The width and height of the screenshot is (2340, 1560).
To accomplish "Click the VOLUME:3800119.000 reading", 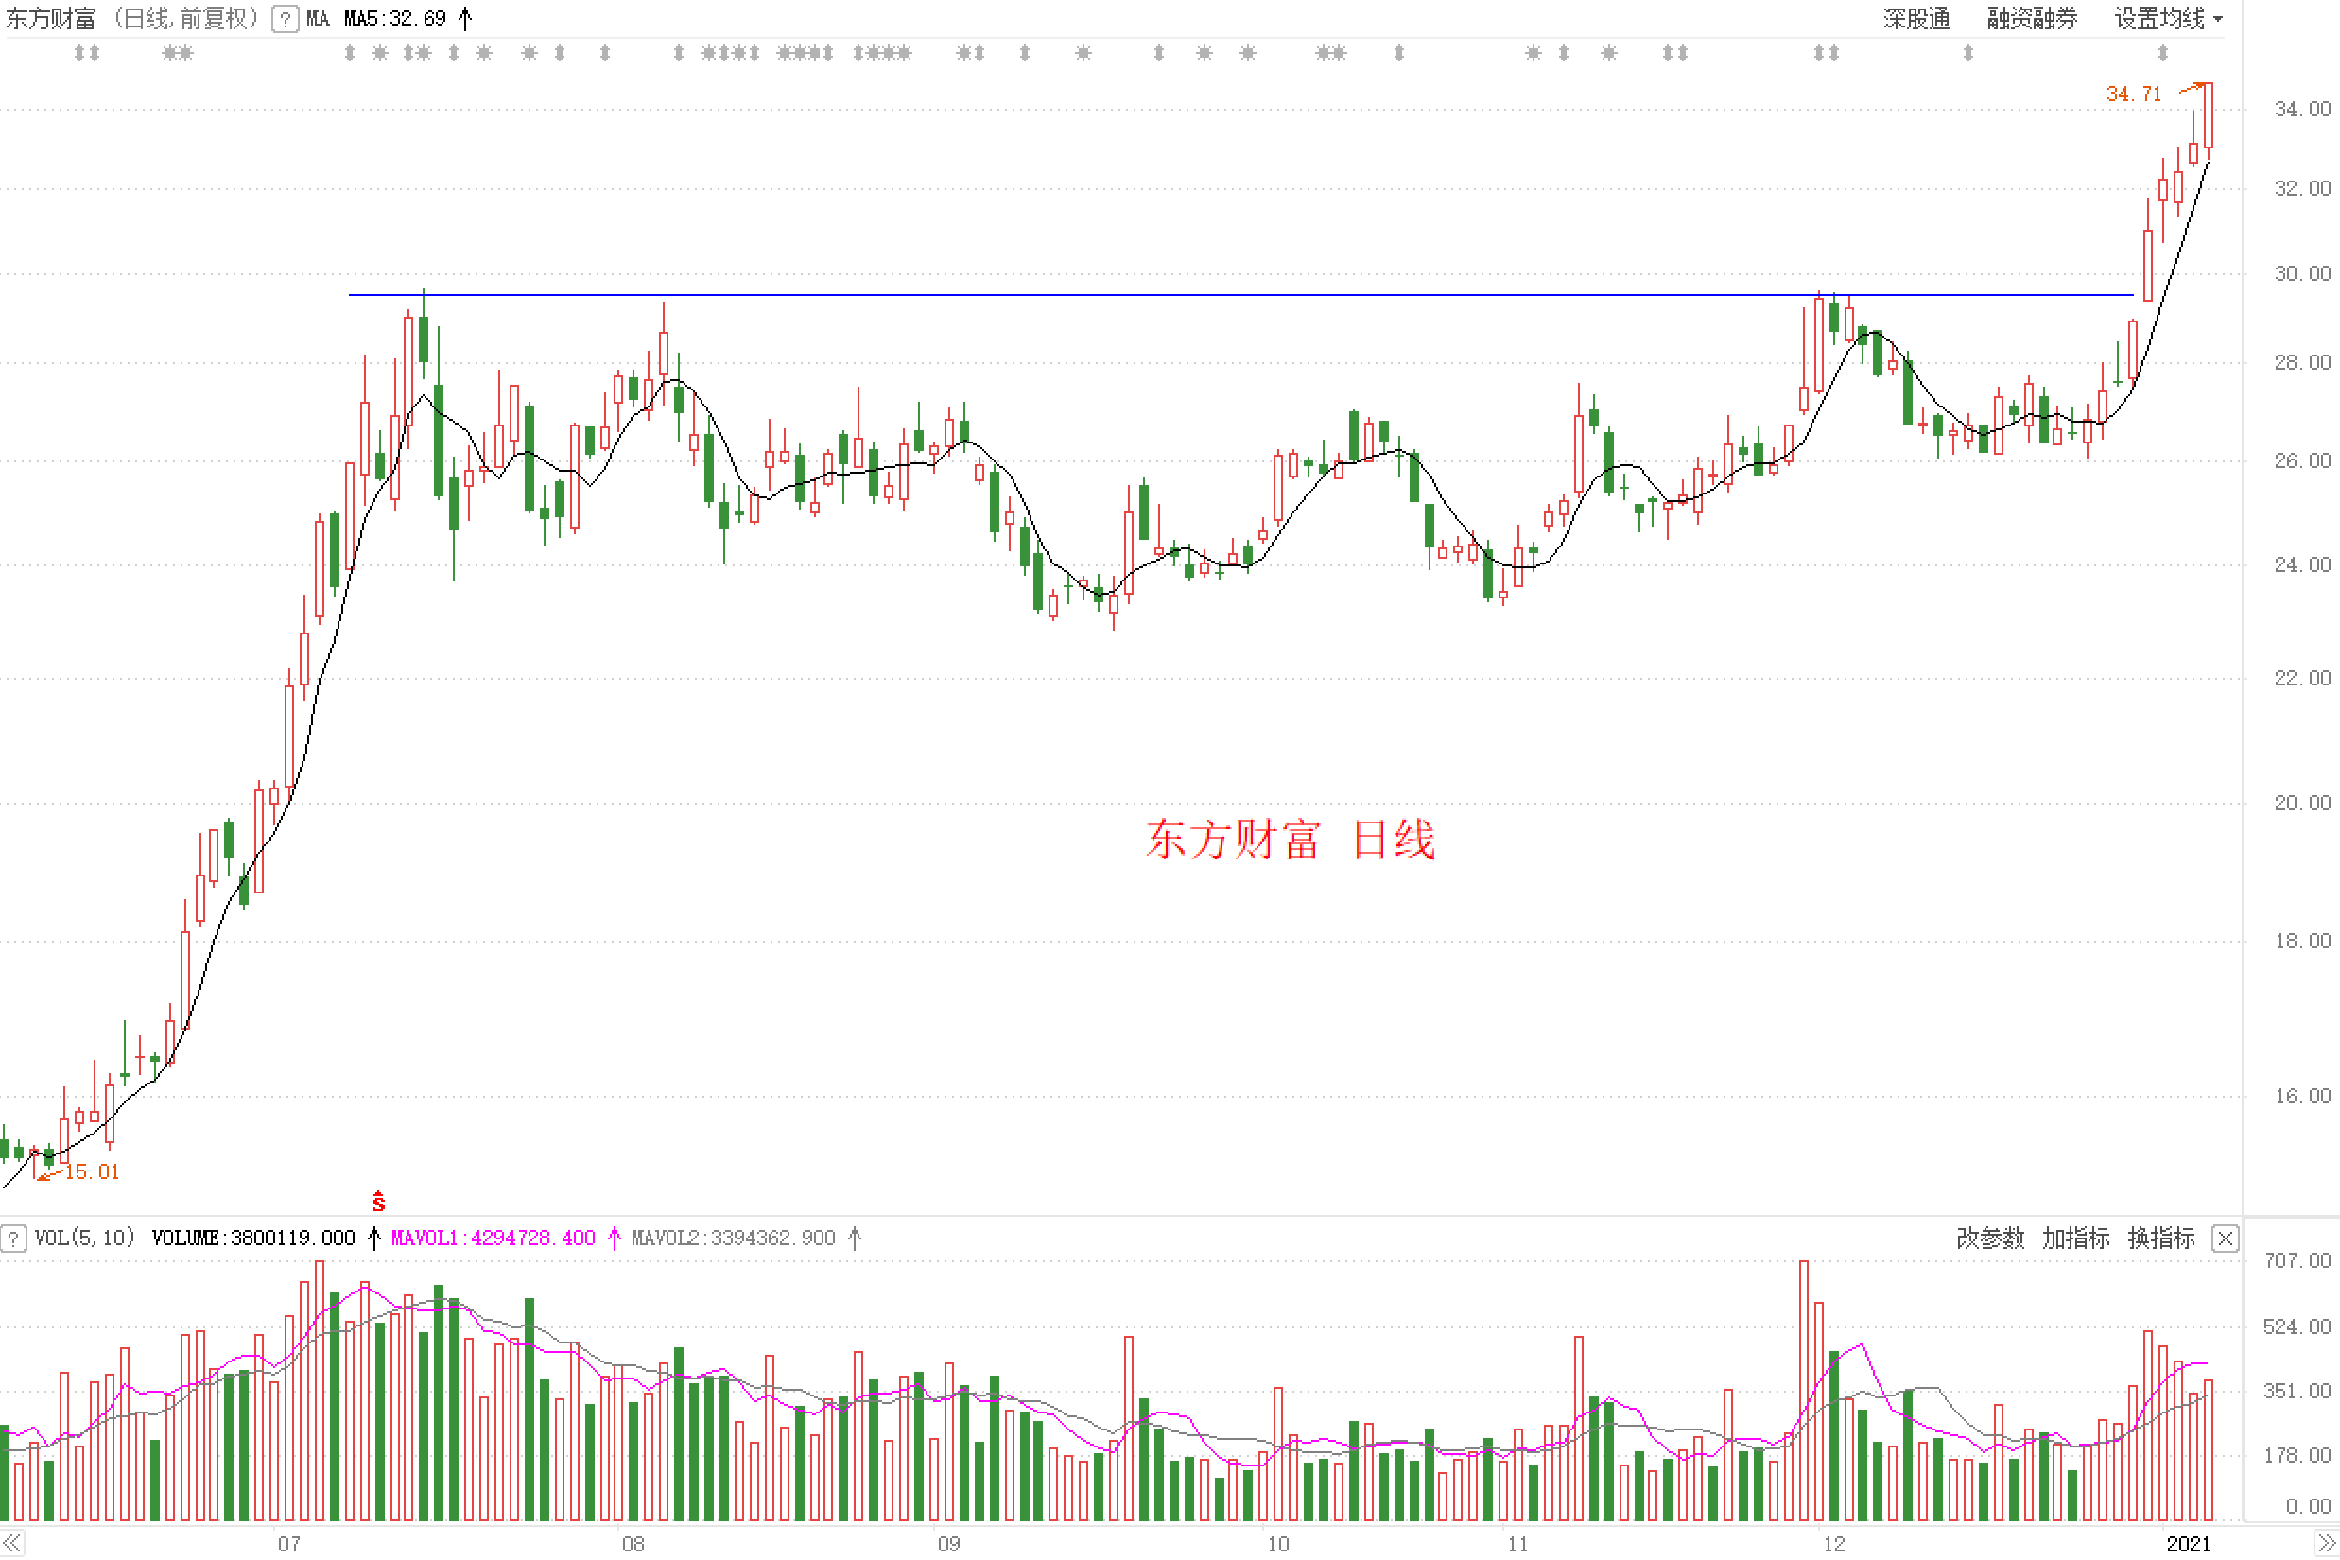I will coord(253,1239).
